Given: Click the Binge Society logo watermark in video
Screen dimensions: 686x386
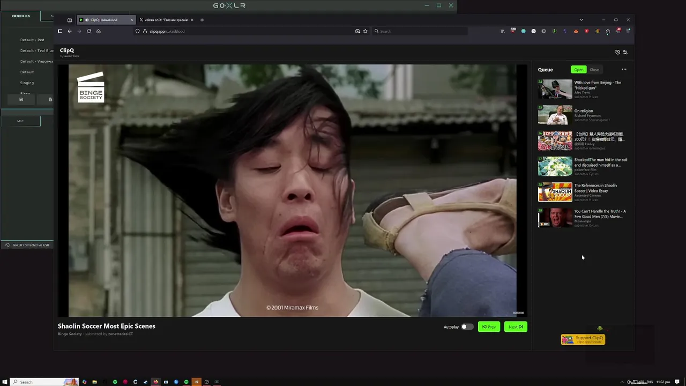Looking at the screenshot, I should [91, 87].
